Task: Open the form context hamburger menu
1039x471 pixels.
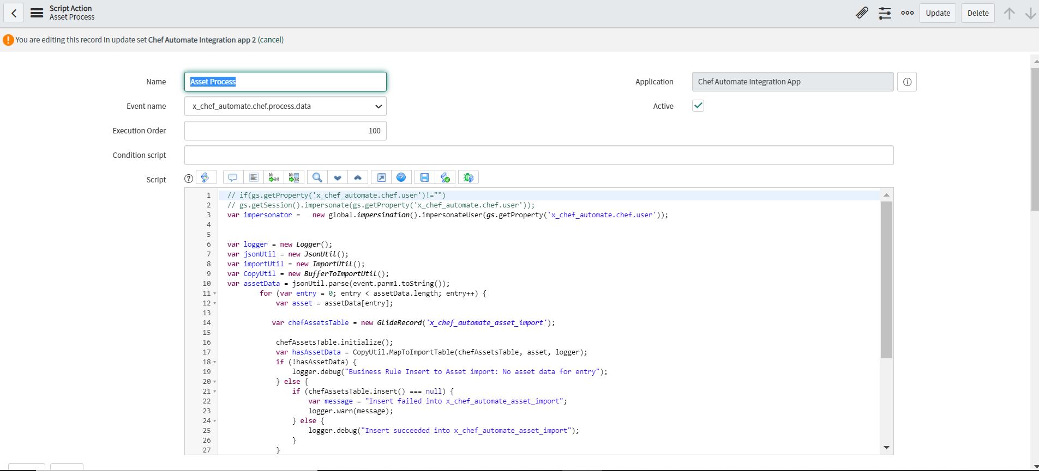Action: [37, 13]
